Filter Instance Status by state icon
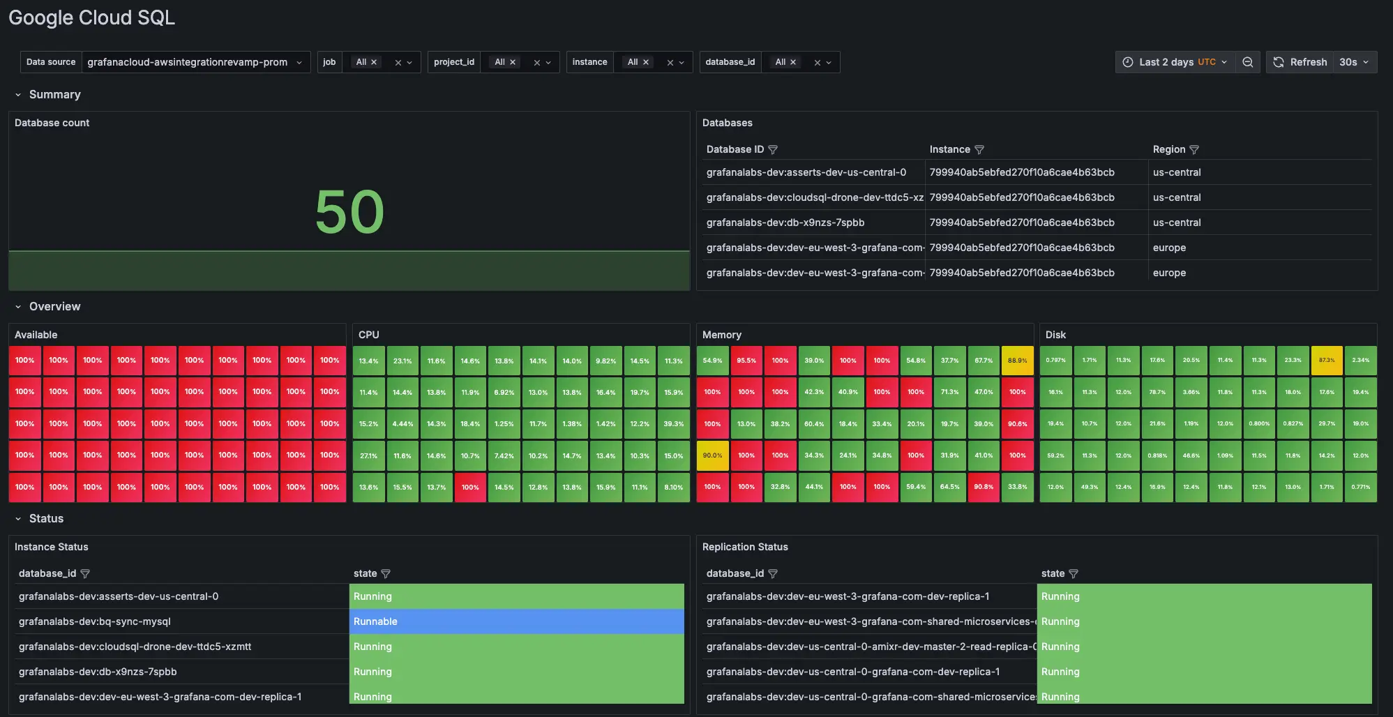Viewport: 1393px width, 717px height. click(386, 574)
